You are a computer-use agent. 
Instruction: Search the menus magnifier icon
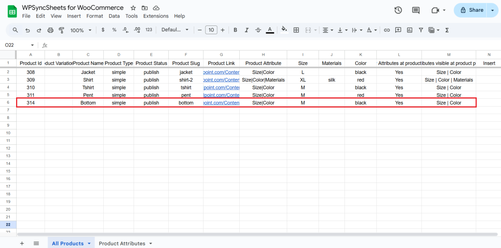pos(15,30)
